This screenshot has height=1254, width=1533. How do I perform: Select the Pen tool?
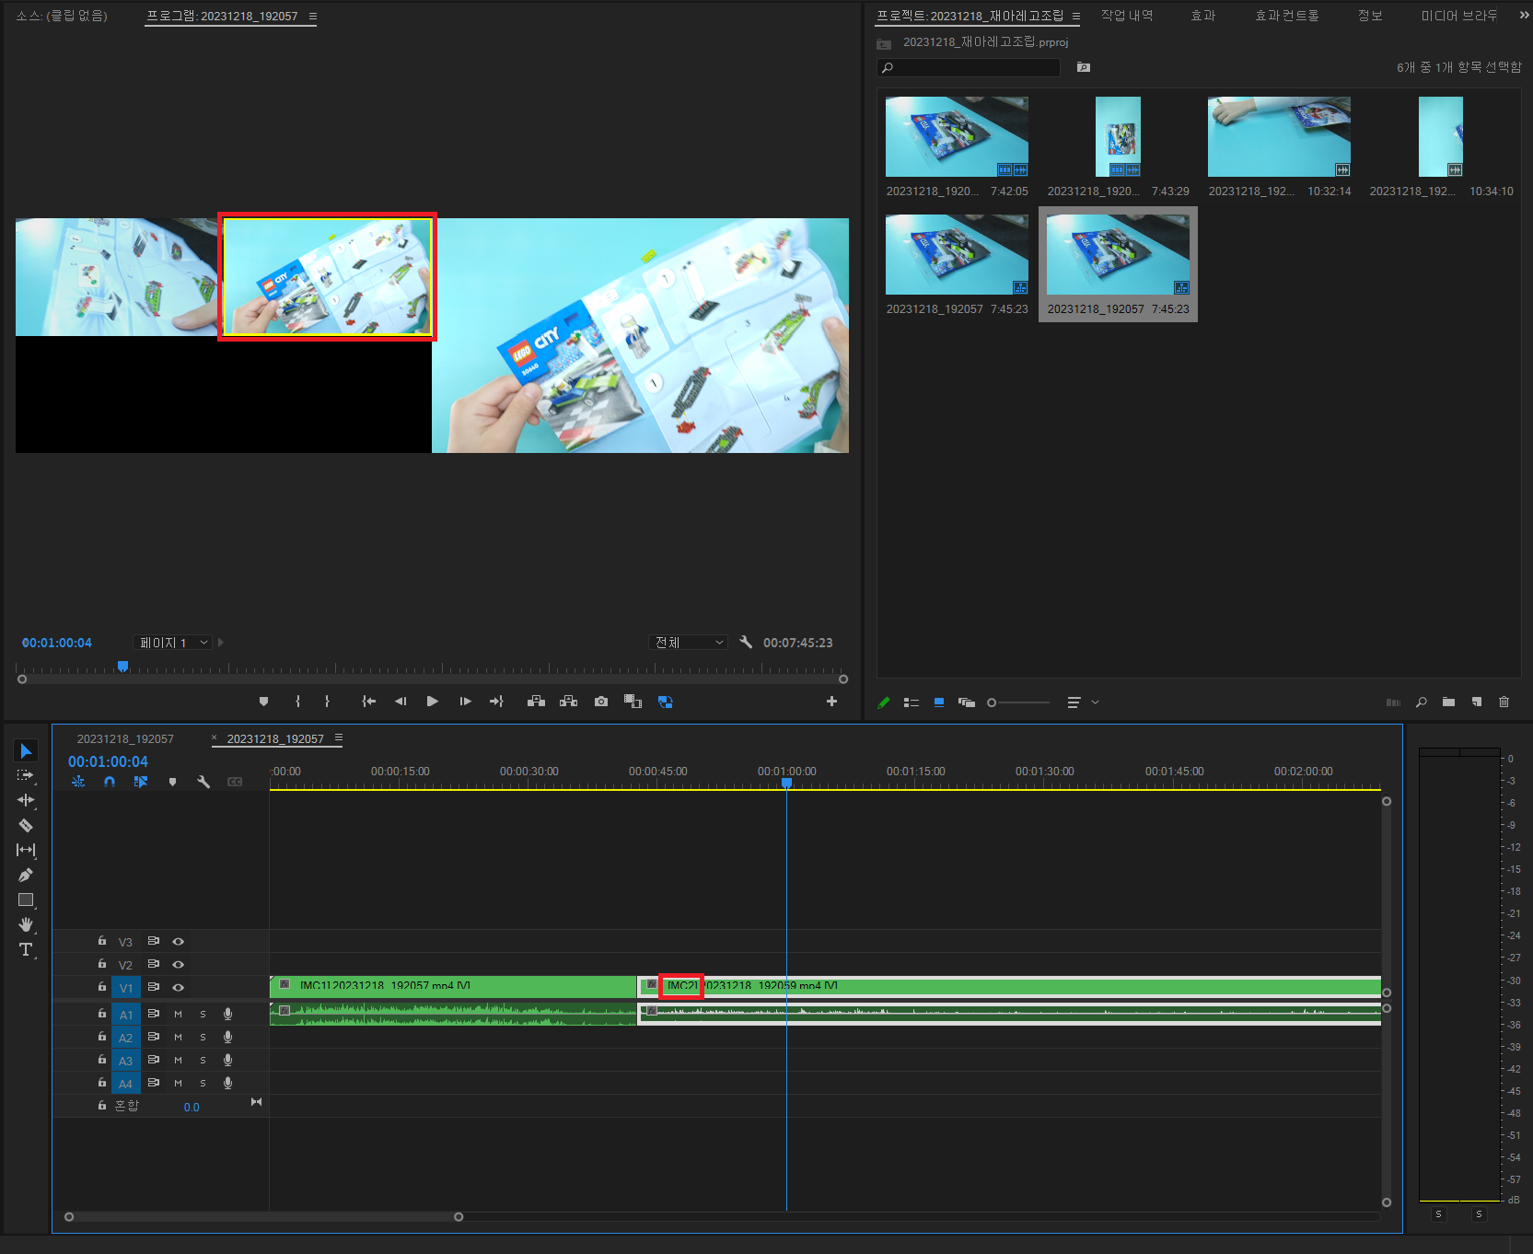(26, 875)
